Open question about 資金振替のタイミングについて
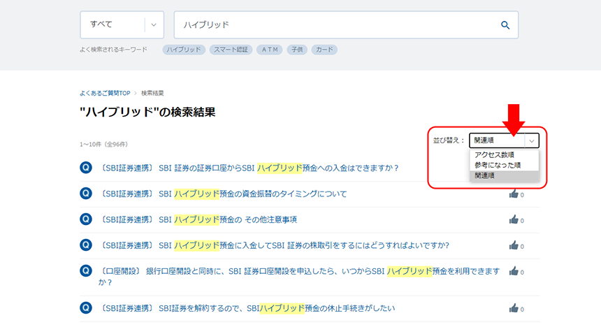The image size is (601, 327). [223, 194]
